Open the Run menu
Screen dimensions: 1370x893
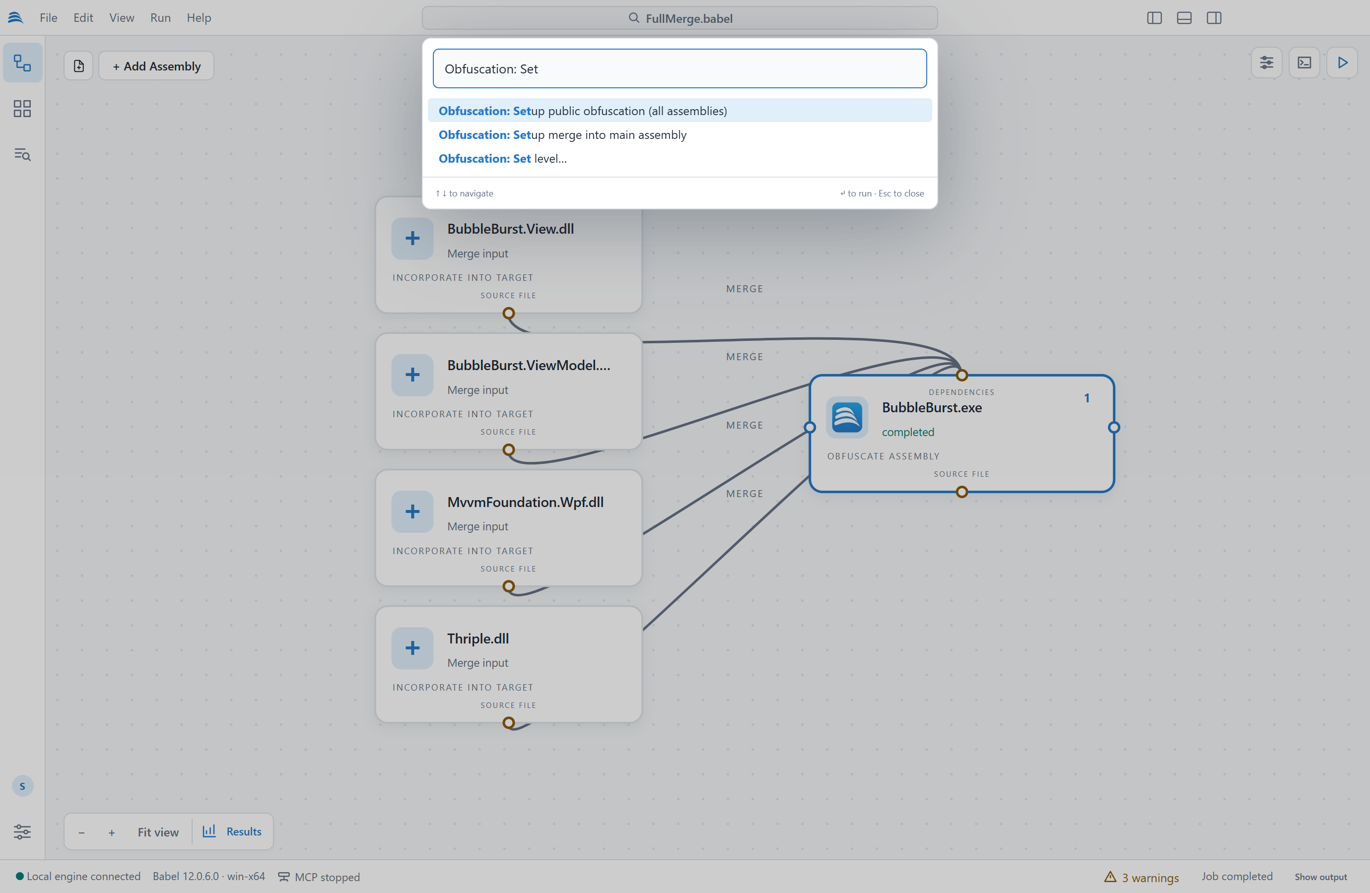coord(161,18)
